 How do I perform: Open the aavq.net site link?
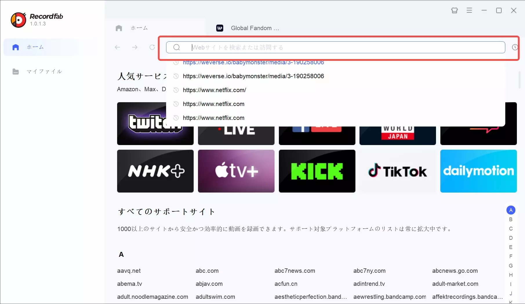pyautogui.click(x=129, y=271)
